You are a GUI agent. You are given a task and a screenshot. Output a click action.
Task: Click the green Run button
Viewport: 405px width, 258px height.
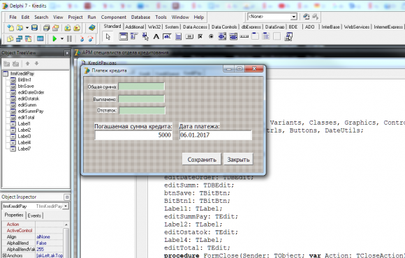click(54, 39)
